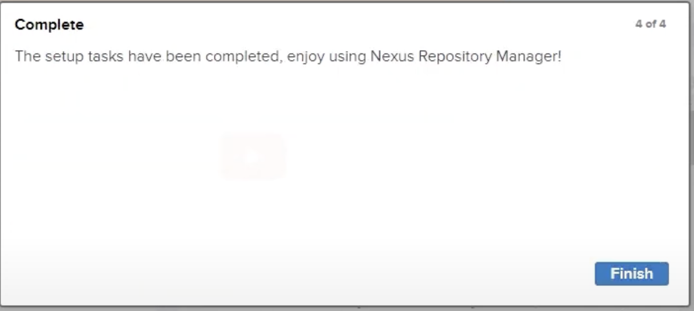Click the words "Nexus Repository Manager!"

[x=465, y=56]
